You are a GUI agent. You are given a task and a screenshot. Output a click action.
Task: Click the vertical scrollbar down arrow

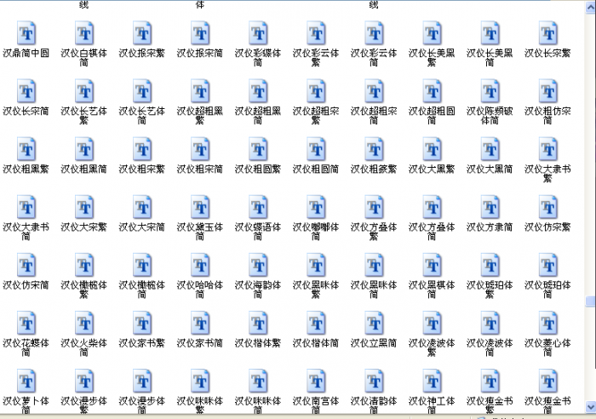coord(591,407)
